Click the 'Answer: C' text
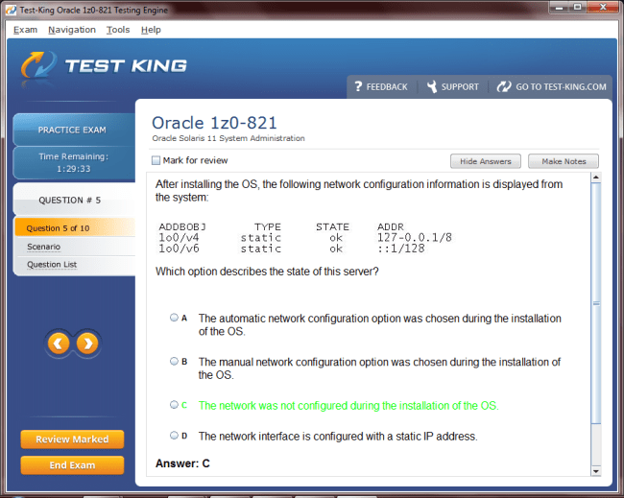Screen dimensions: 624x498 [182, 463]
